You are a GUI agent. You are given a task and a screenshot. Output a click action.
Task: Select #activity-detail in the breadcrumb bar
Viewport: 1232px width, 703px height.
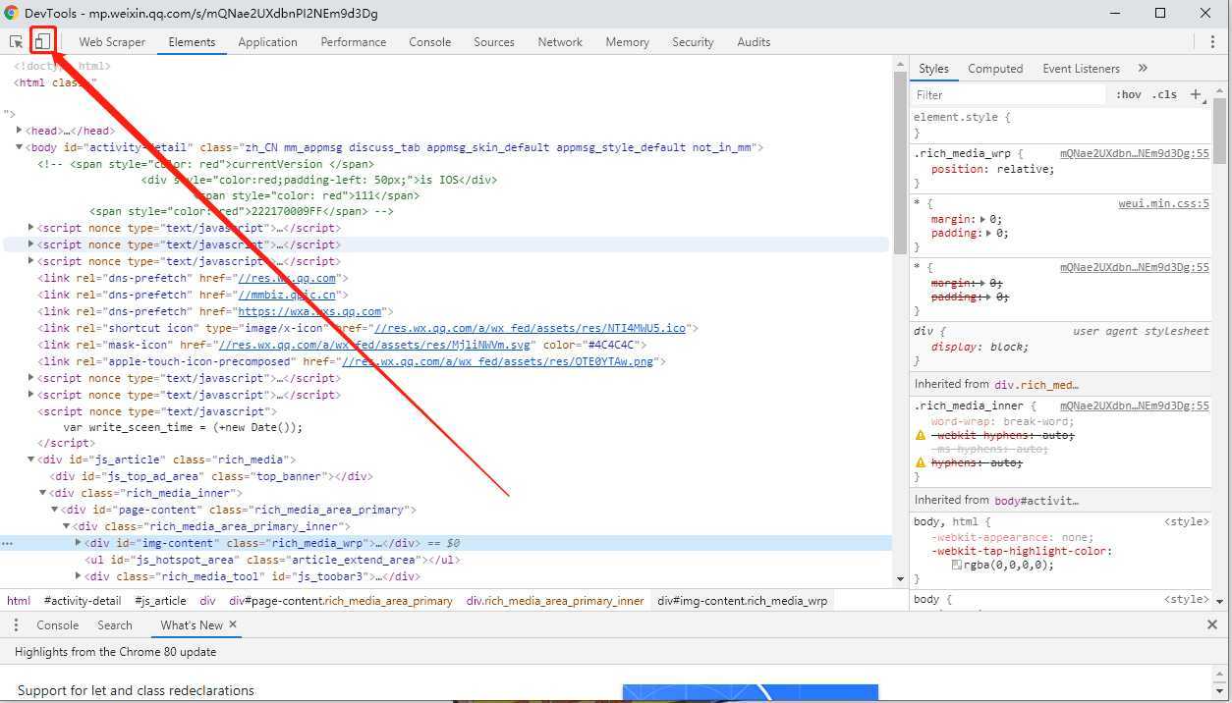point(83,601)
